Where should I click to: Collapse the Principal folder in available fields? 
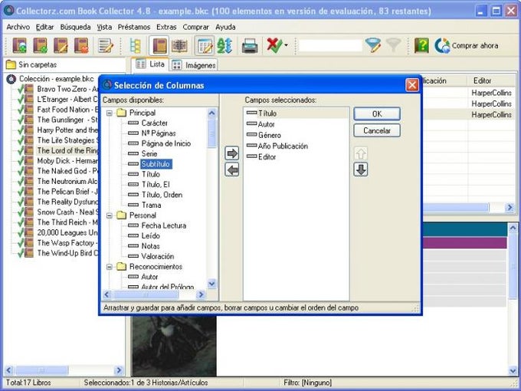pos(110,113)
